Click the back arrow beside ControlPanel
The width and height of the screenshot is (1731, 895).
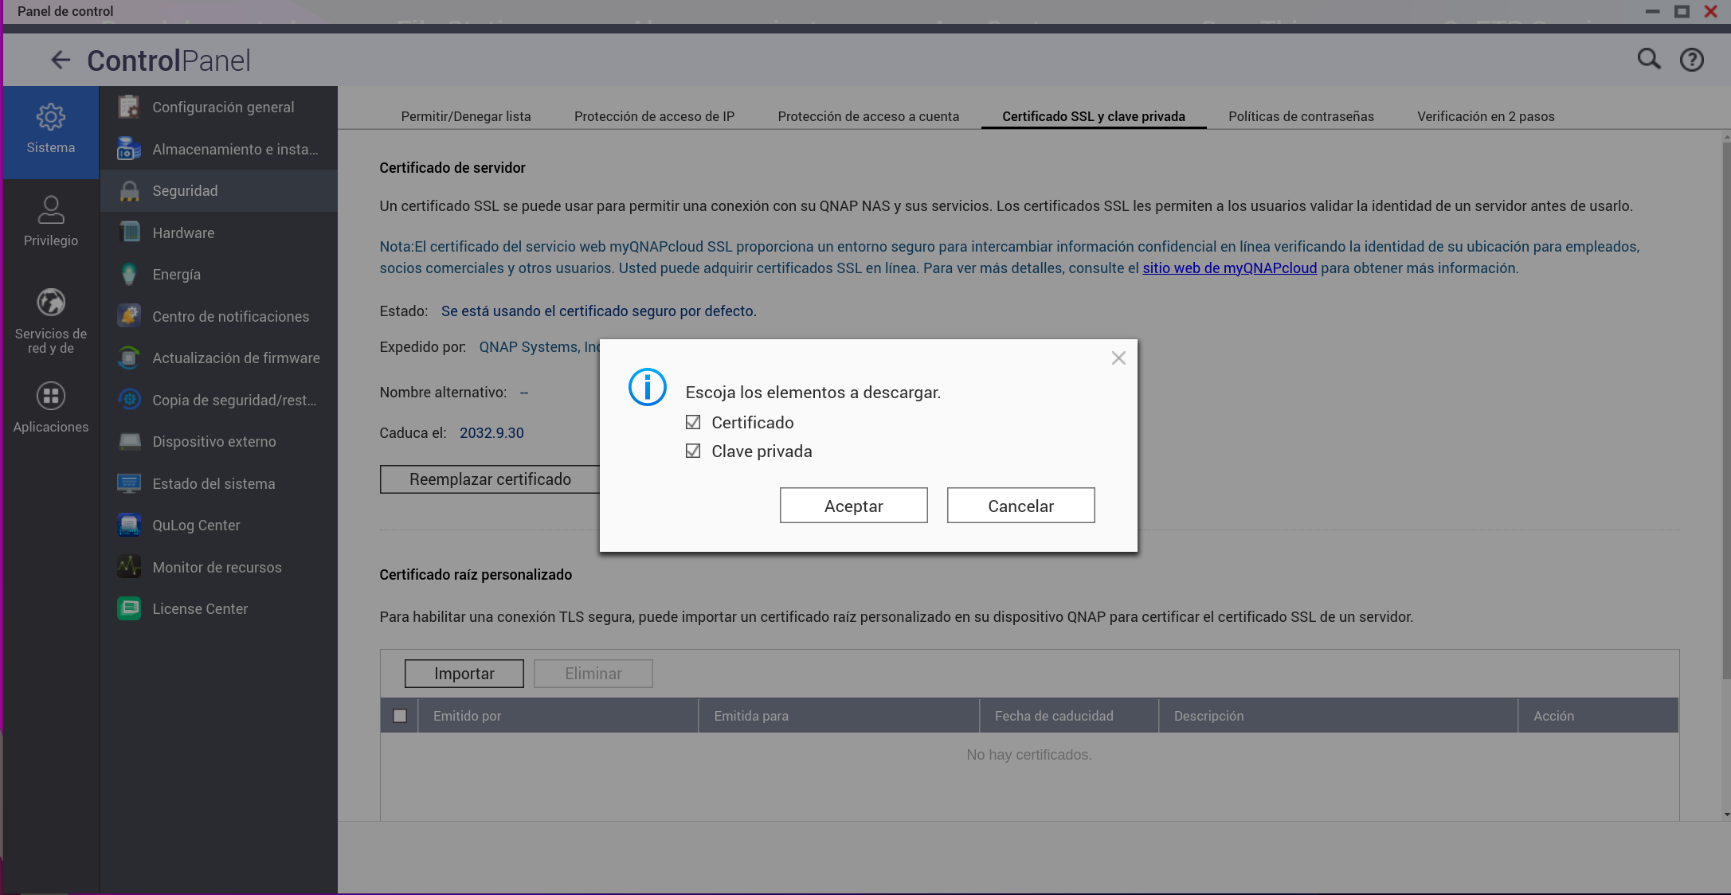(x=61, y=60)
